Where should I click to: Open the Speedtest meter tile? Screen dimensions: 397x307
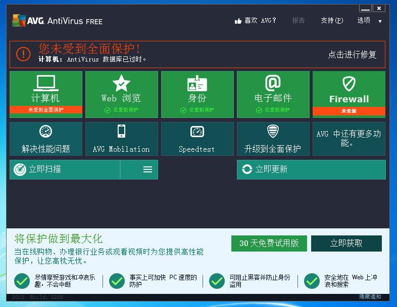(197, 139)
